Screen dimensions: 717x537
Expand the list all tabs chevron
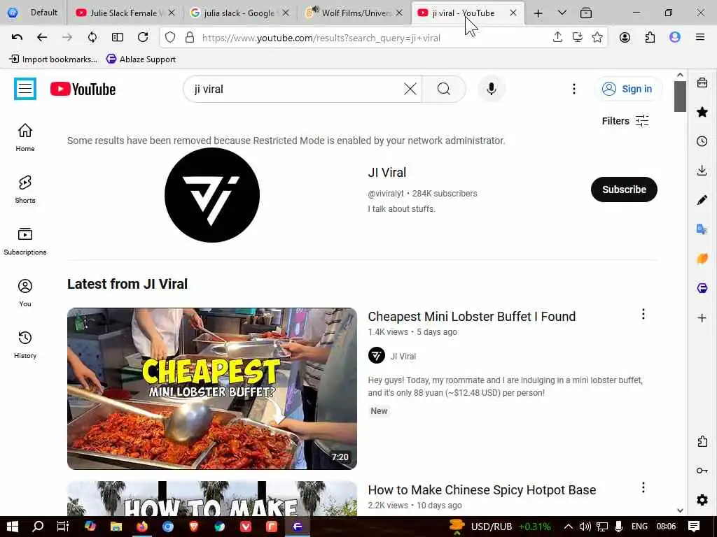tap(562, 13)
